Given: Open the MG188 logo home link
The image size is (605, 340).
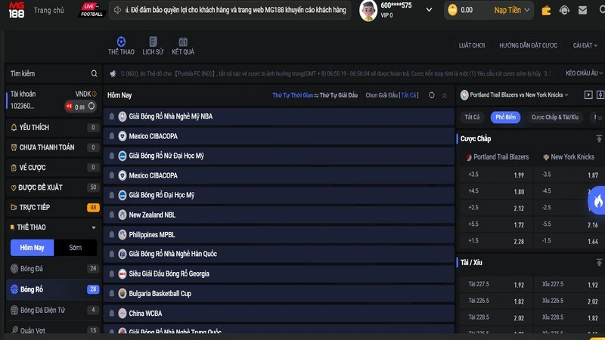Looking at the screenshot, I should (x=17, y=10).
